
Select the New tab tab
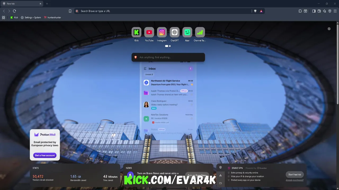[x=21, y=4]
